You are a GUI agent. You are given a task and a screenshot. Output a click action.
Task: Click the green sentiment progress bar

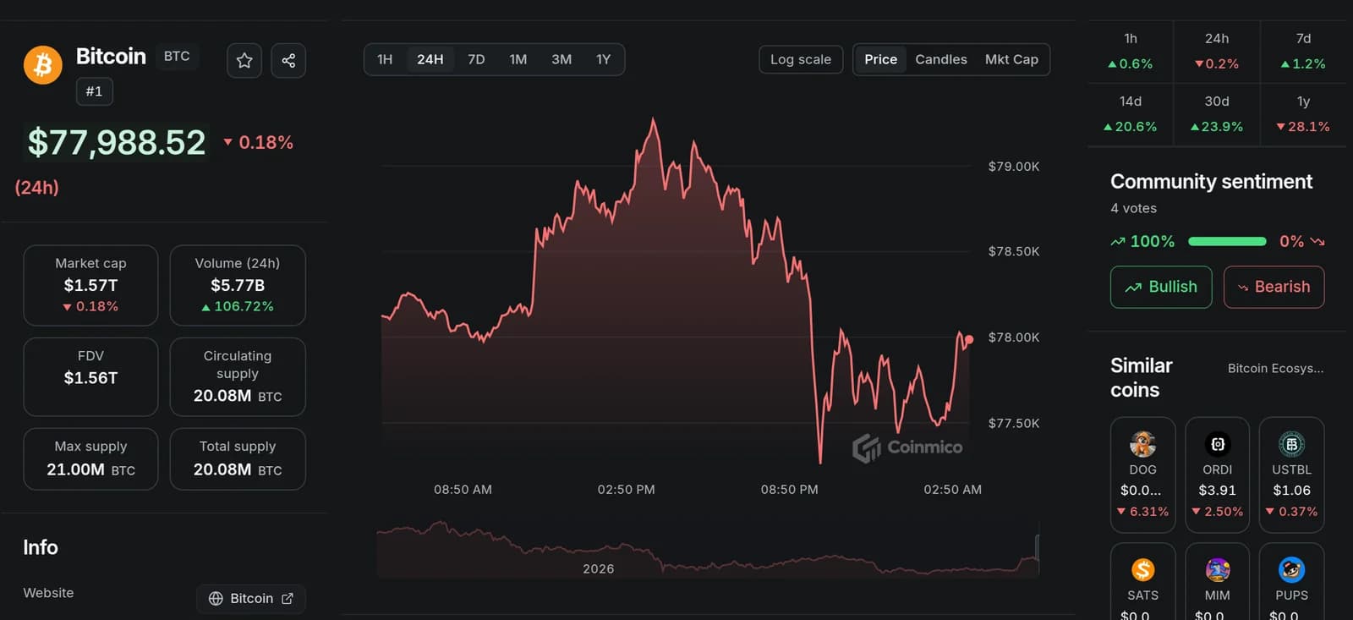pos(1227,241)
